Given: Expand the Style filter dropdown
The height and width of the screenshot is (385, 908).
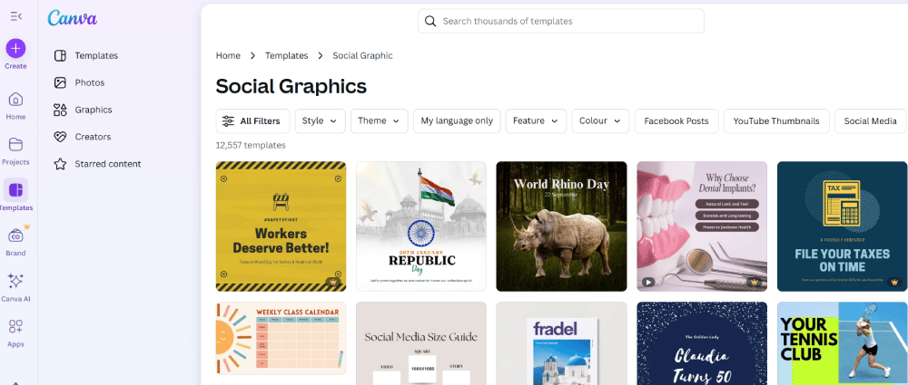Looking at the screenshot, I should coord(321,120).
